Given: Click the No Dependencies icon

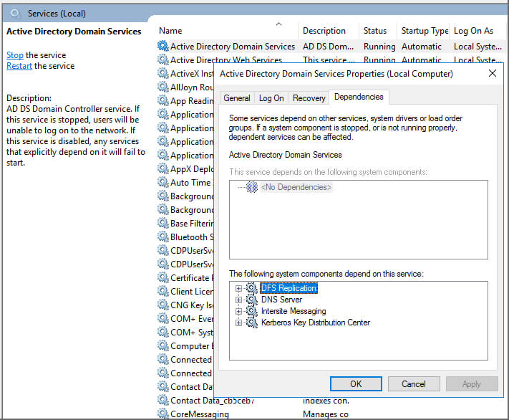Looking at the screenshot, I should click(x=251, y=187).
